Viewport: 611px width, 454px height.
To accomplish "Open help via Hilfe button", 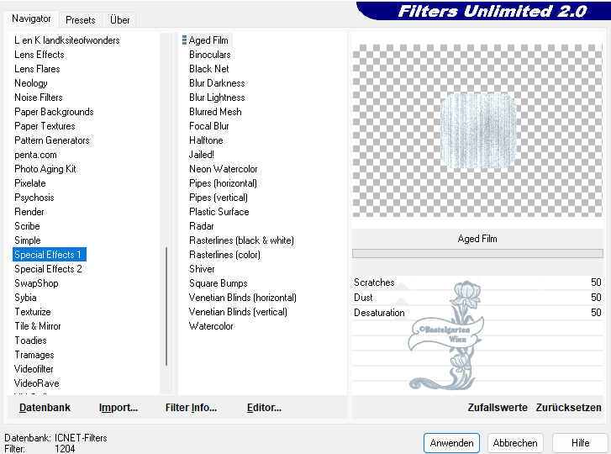I will [580, 443].
